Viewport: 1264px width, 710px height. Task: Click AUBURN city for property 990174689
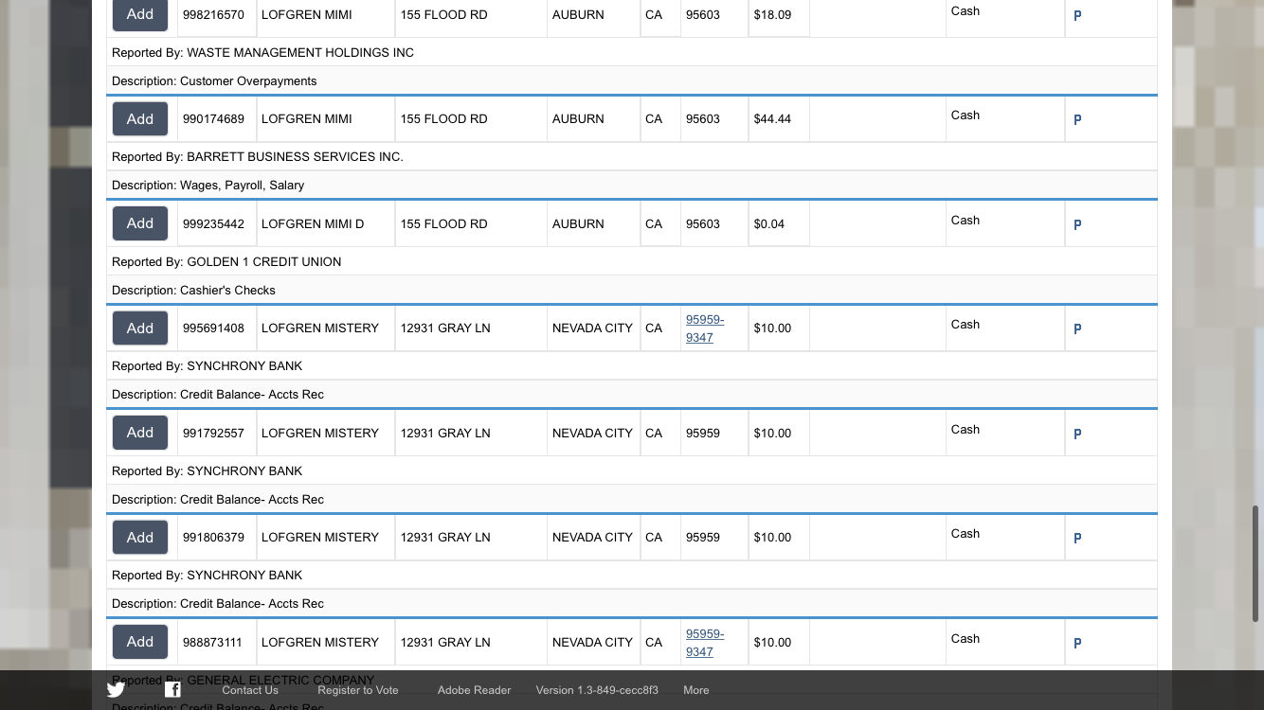coord(578,119)
